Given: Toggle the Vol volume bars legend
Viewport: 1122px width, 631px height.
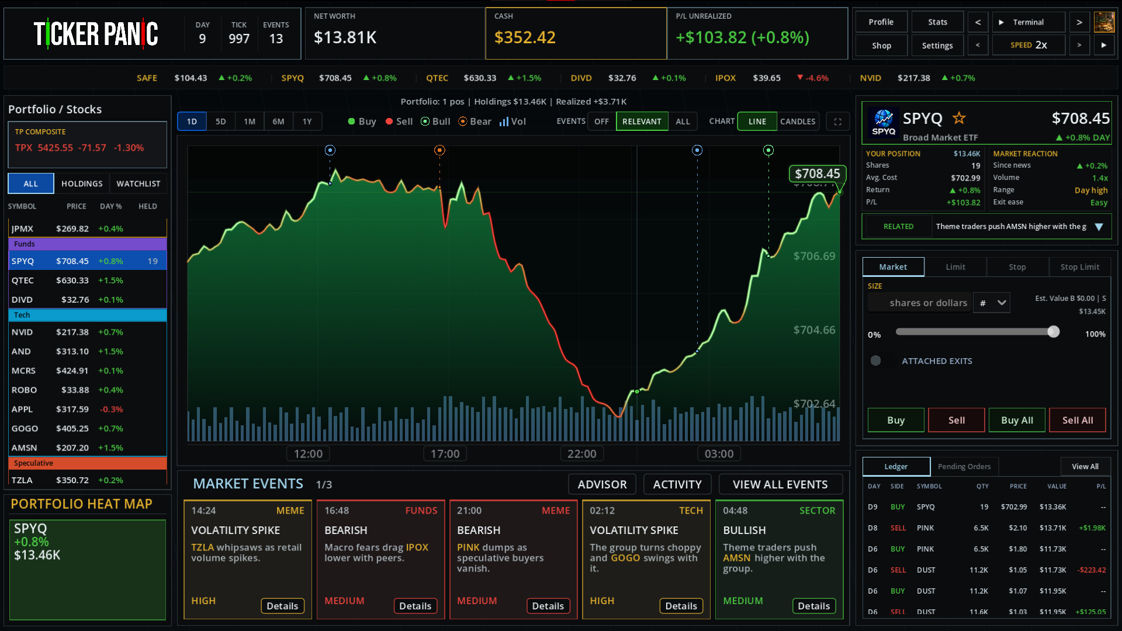Looking at the screenshot, I should [512, 122].
